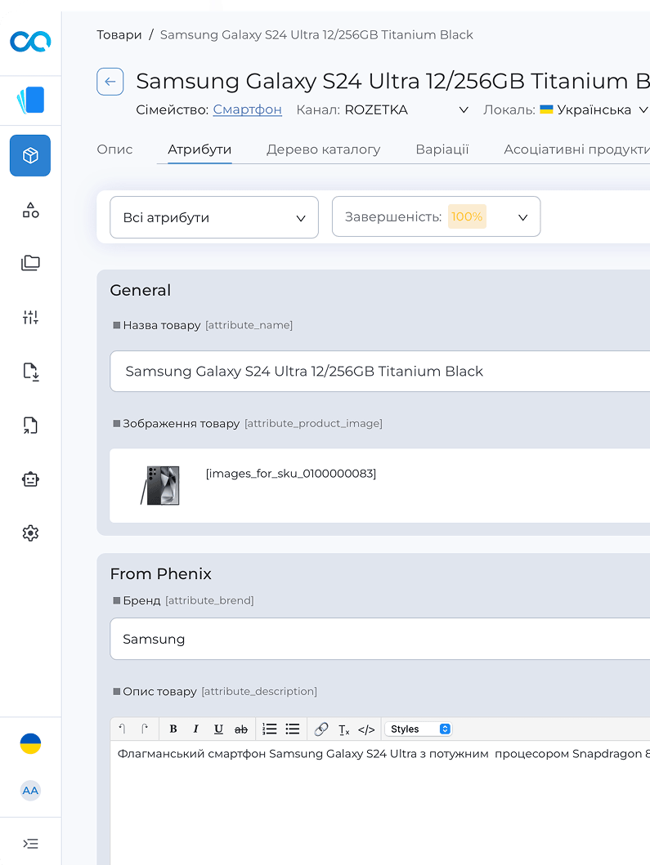Screen dimensions: 650x865
Task: Click the [attribute_brend] code label
Action: click(209, 600)
